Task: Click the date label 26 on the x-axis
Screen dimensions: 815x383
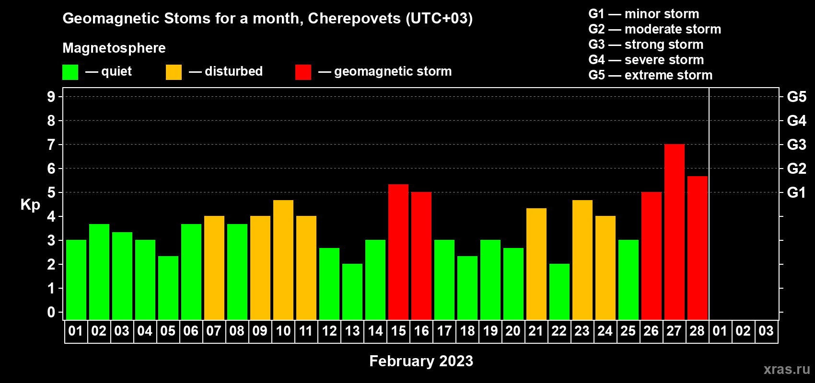Action: [651, 331]
